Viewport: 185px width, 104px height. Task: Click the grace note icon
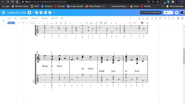(97, 23)
